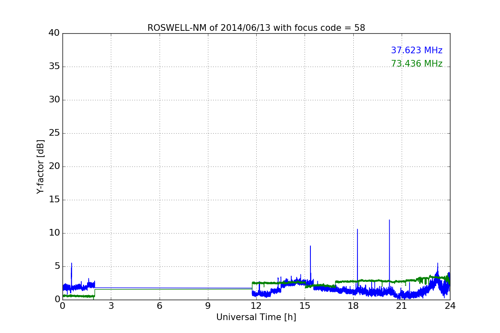Click the y-axis tick label 25
500x333 pixels.
pos(54,133)
